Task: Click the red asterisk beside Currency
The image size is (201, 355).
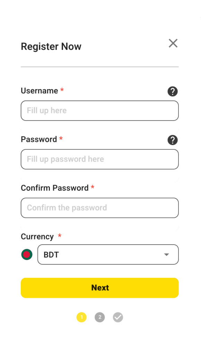Action: coord(59,236)
